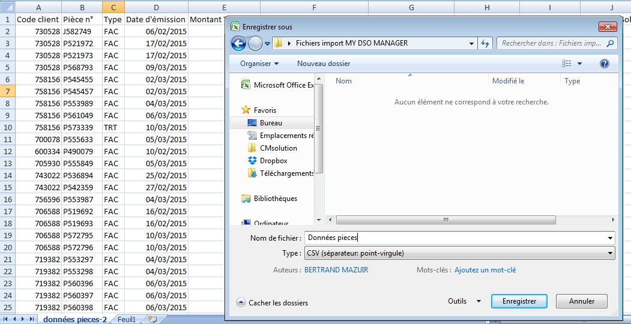
Task: Click Ajoutez un mot-clé link
Action: coord(485,270)
